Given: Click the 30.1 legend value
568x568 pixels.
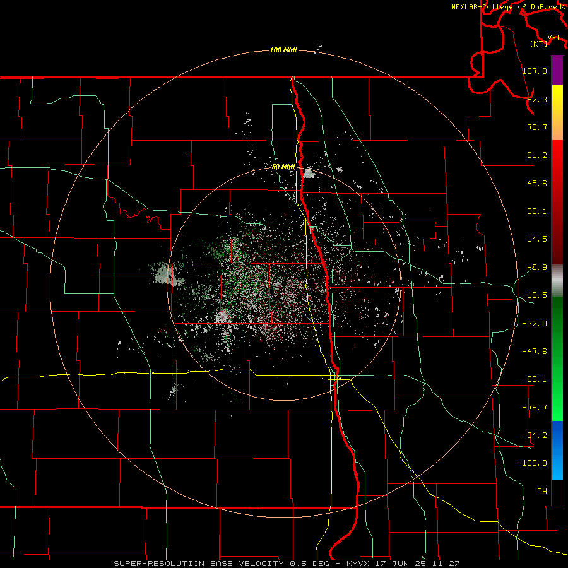Looking at the screenshot, I should (x=537, y=211).
